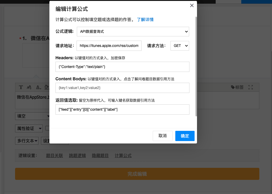Confirm with the 确定 button
The height and width of the screenshot is (194, 272).
click(x=185, y=136)
